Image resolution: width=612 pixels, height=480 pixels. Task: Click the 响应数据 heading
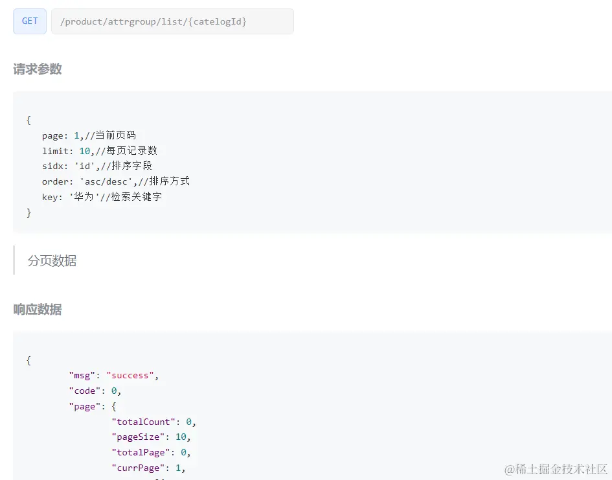click(x=38, y=310)
